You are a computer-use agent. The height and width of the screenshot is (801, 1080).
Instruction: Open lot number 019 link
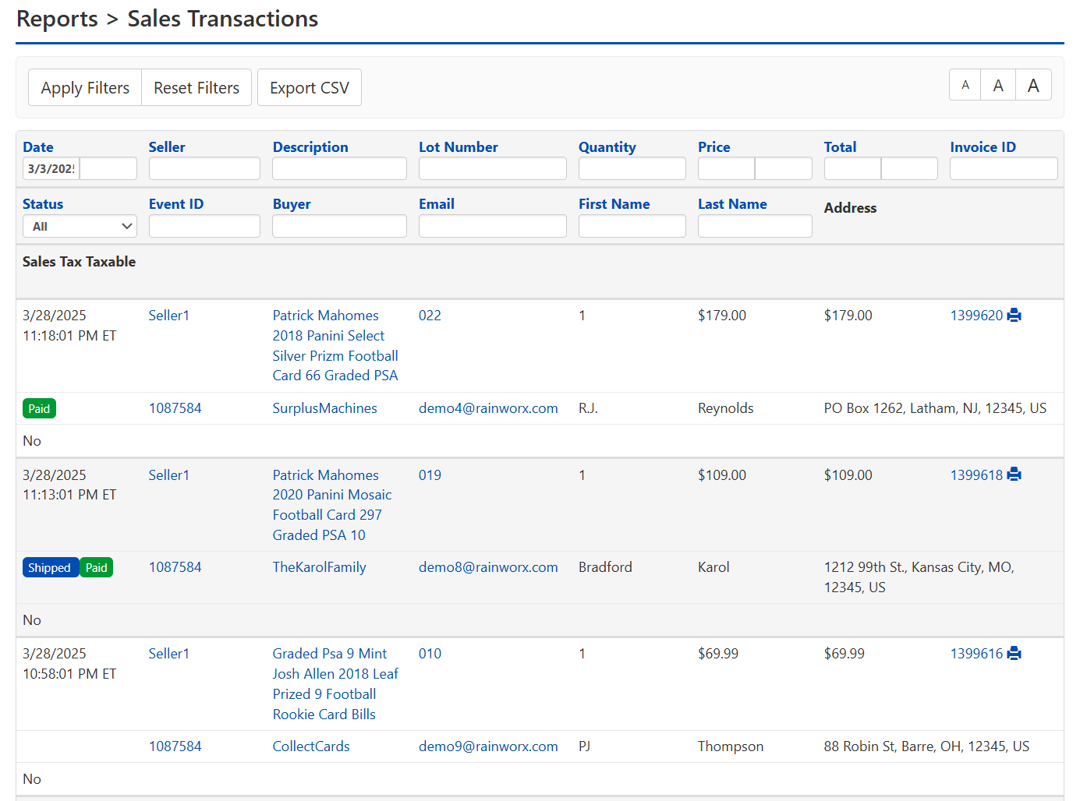pos(430,475)
